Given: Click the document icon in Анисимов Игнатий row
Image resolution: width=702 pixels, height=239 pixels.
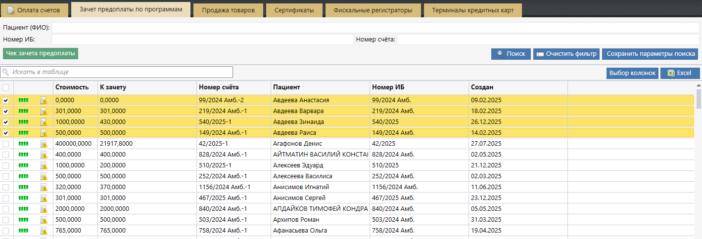Looking at the screenshot, I should [44, 187].
